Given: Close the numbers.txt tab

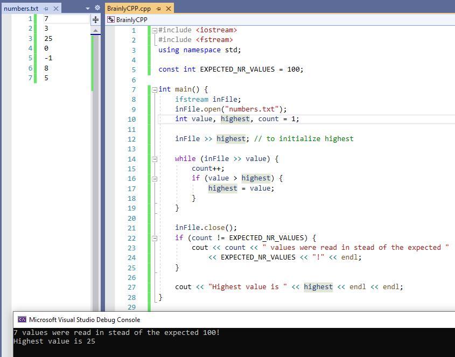Looking at the screenshot, I should [56, 9].
